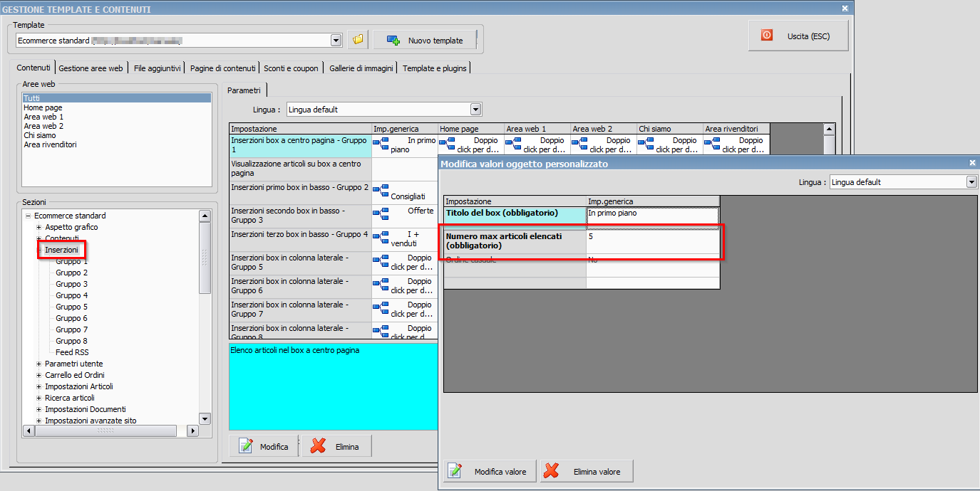The width and height of the screenshot is (980, 491).
Task: Expand the Contenuti tree node in Sezioni
Action: coord(38,238)
